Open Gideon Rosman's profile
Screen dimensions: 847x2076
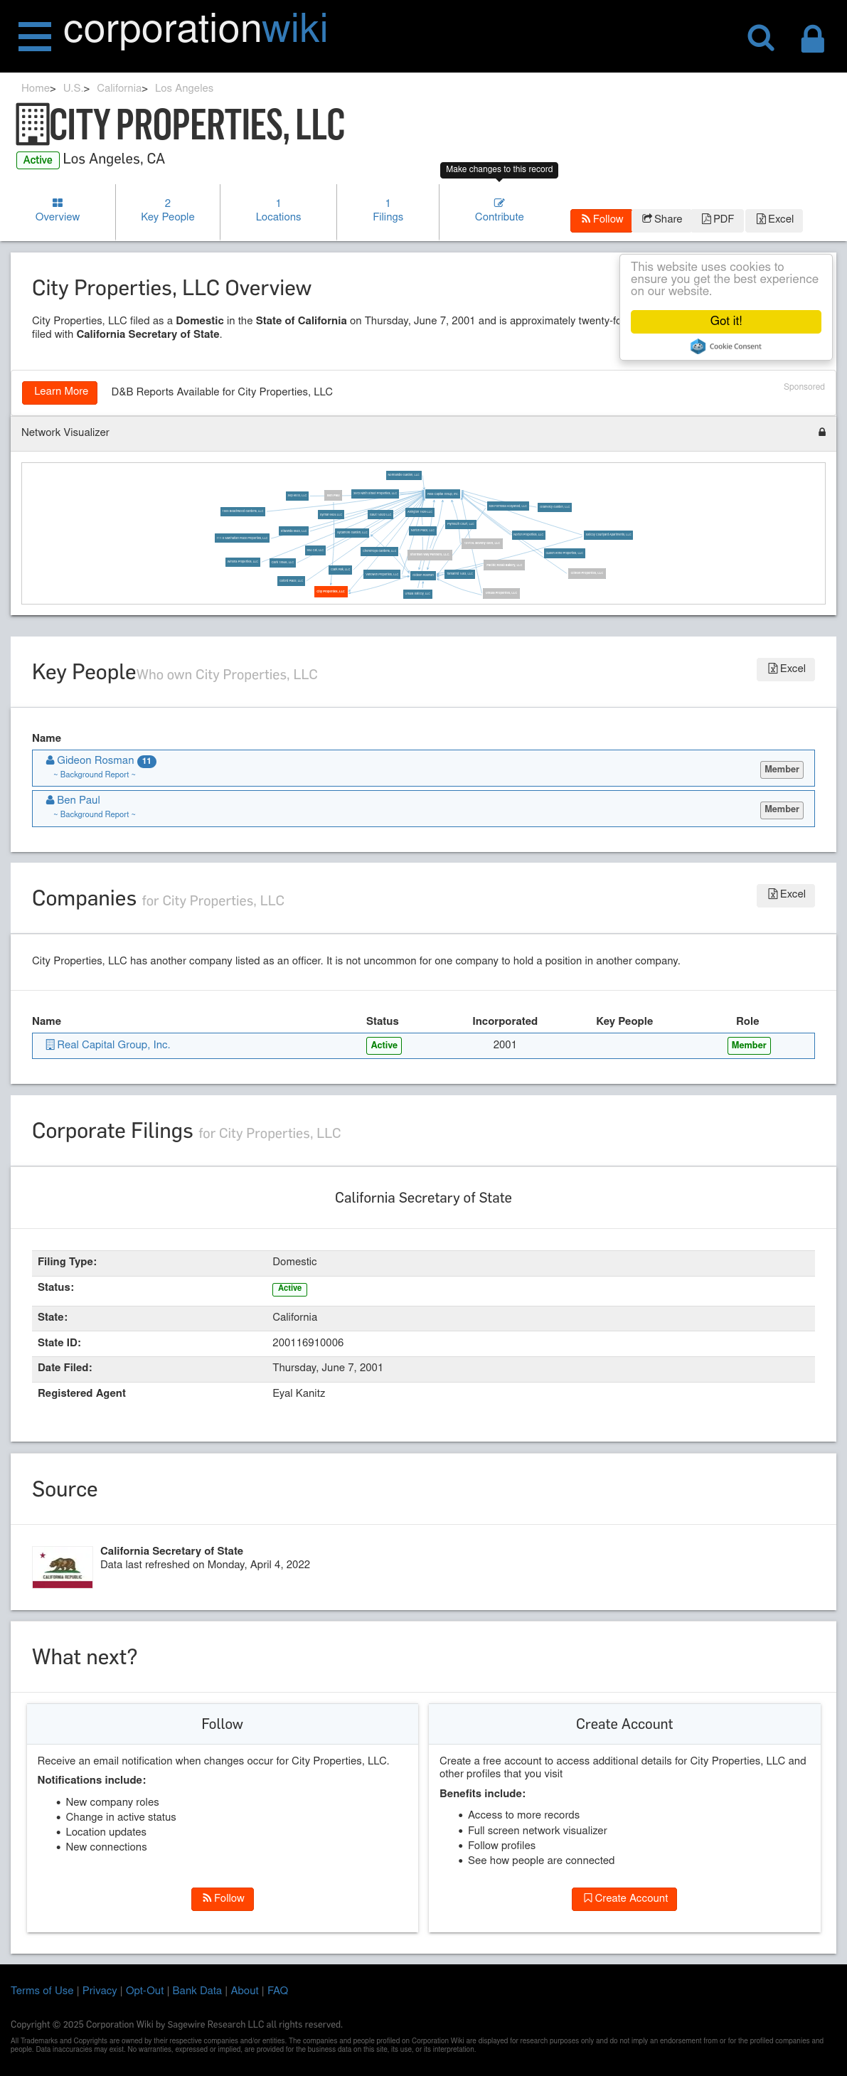coord(95,761)
